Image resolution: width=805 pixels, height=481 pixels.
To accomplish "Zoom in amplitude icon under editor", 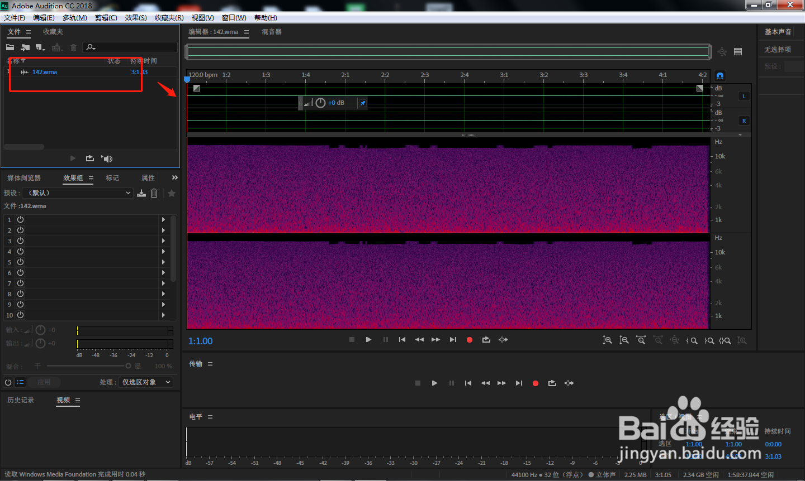I will [x=607, y=340].
